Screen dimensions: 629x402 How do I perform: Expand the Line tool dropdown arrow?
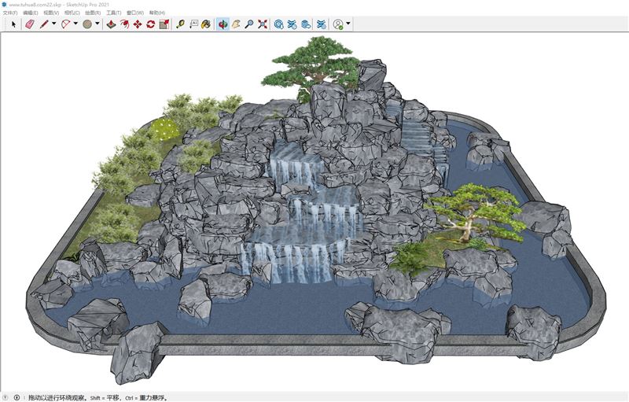tap(54, 24)
